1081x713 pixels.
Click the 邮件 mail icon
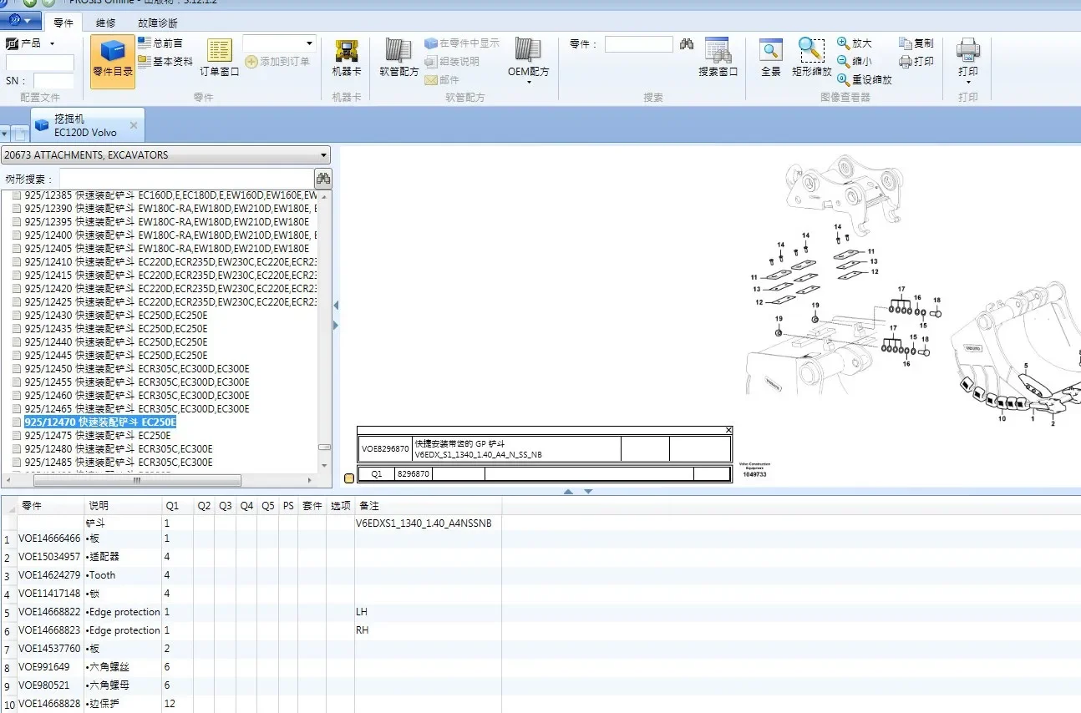pos(442,79)
